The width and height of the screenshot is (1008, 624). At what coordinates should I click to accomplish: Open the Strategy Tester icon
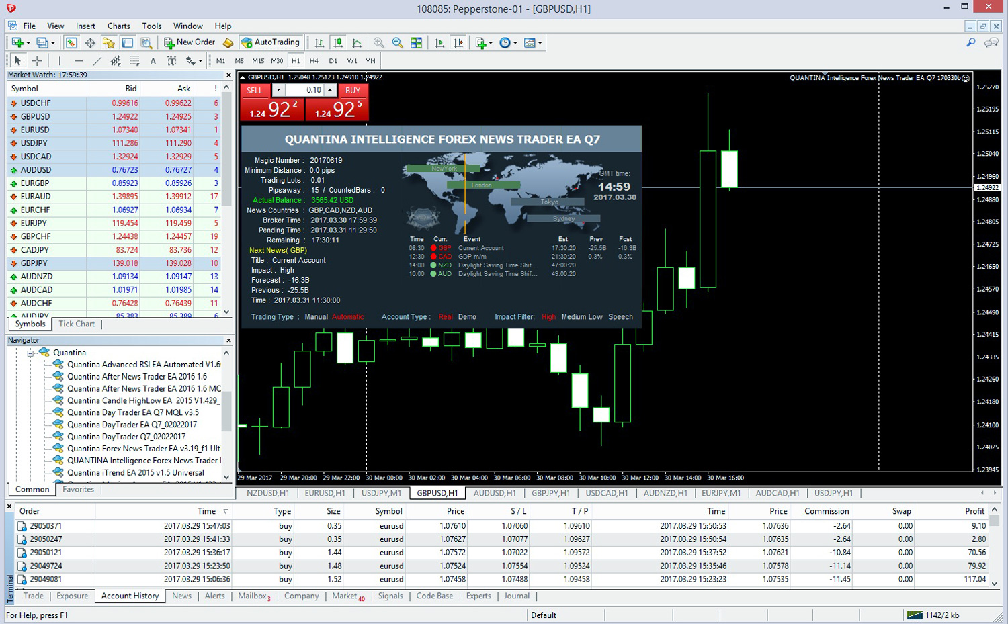point(146,42)
